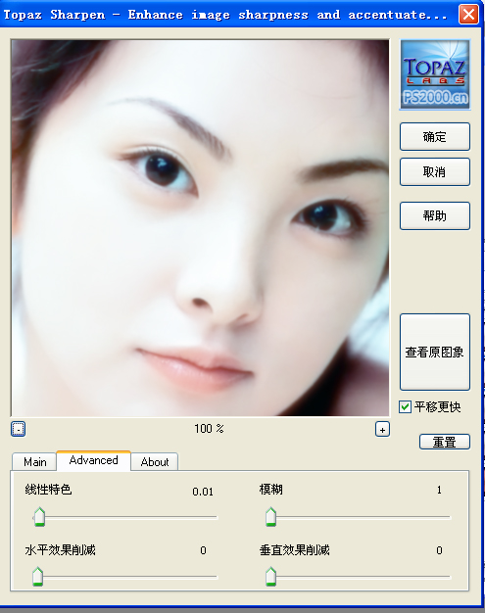
Task: Click the 水平效果削减 slider handle
Action: [x=38, y=576]
